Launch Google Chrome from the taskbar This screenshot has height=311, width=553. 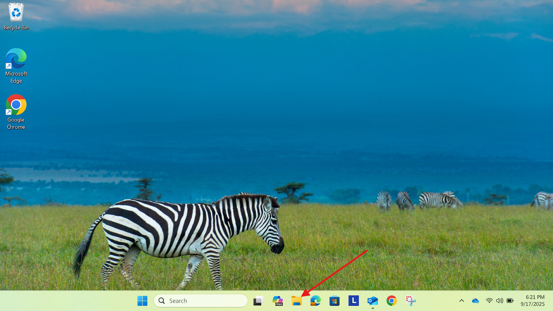[x=391, y=301]
